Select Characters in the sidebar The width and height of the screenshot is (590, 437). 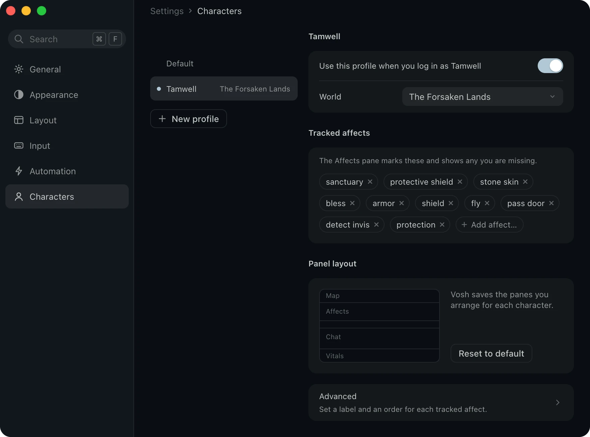pyautogui.click(x=67, y=196)
